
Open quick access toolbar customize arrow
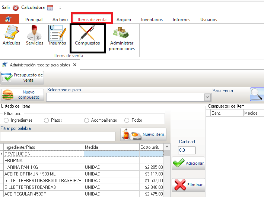point(60,7)
